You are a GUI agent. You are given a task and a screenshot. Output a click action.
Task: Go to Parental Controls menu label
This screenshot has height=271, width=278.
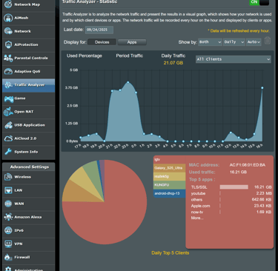pos(31,58)
